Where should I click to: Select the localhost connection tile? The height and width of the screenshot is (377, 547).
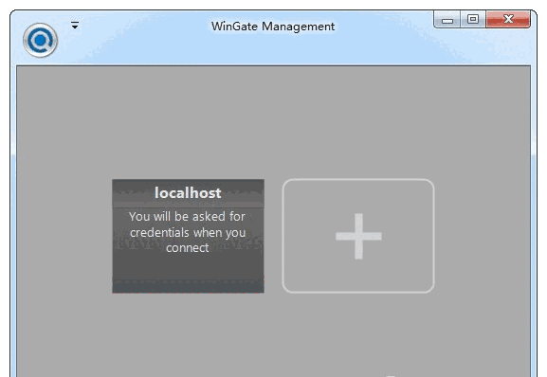[188, 236]
